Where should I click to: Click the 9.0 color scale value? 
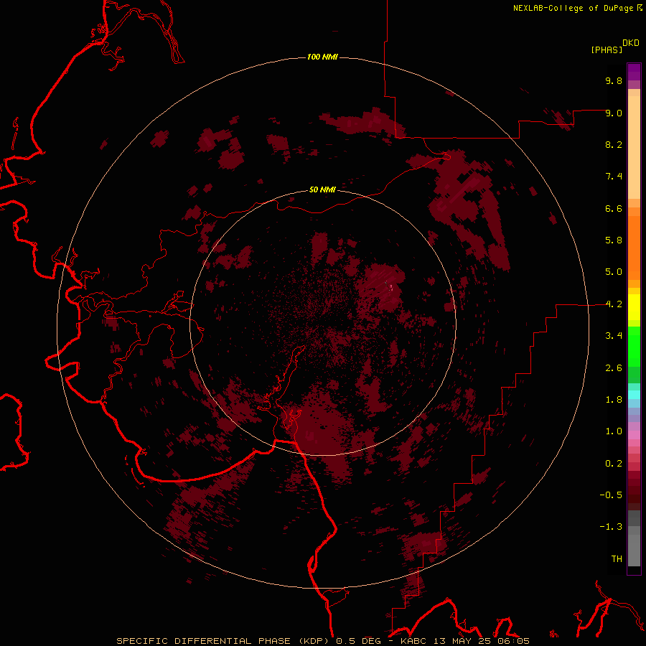614,113
